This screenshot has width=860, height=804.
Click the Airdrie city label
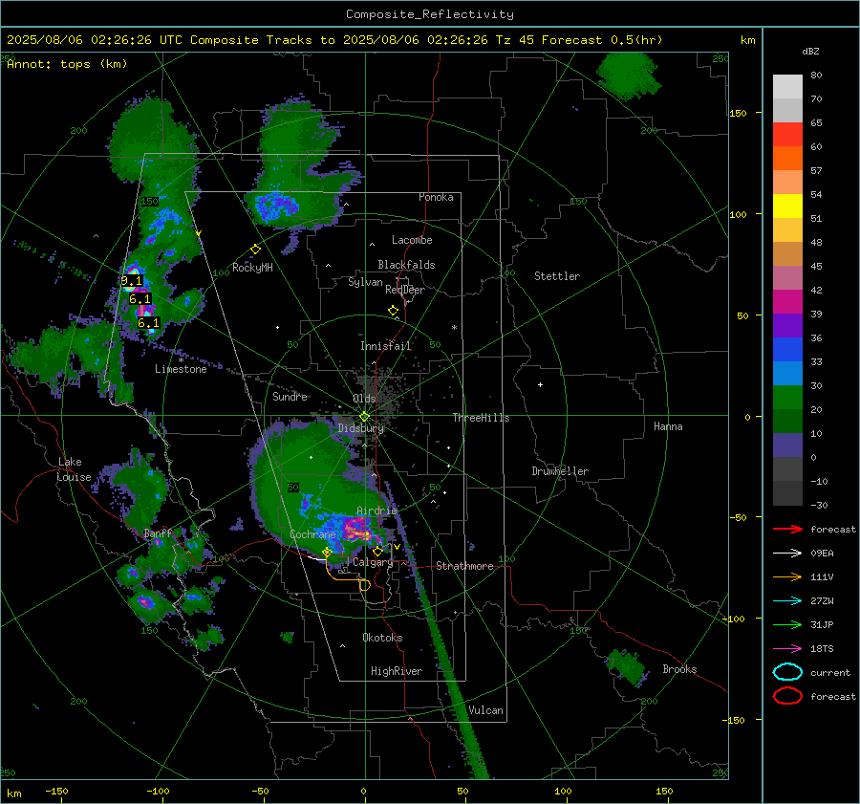click(376, 511)
